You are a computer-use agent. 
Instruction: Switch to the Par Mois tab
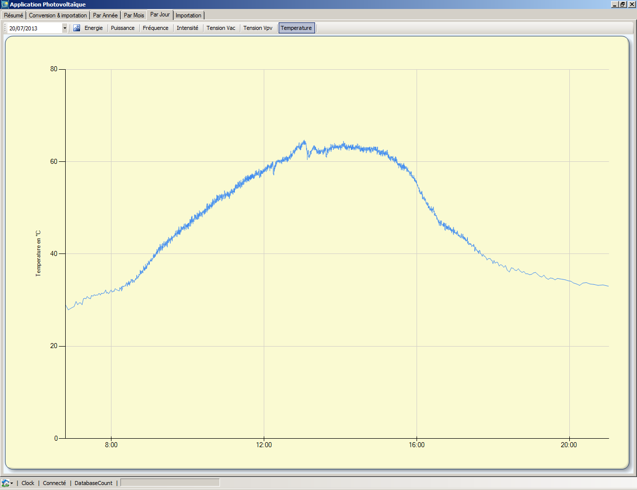coord(134,15)
